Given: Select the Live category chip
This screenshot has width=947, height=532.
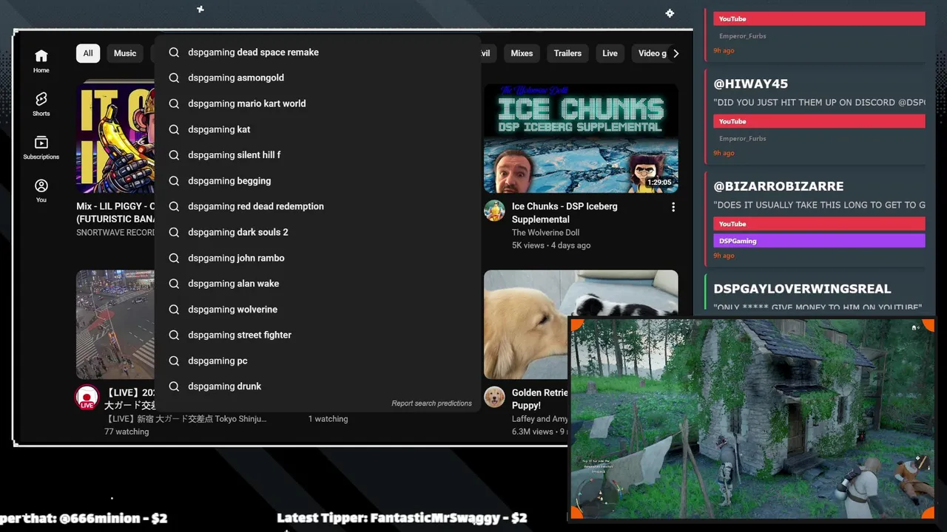Looking at the screenshot, I should [610, 53].
